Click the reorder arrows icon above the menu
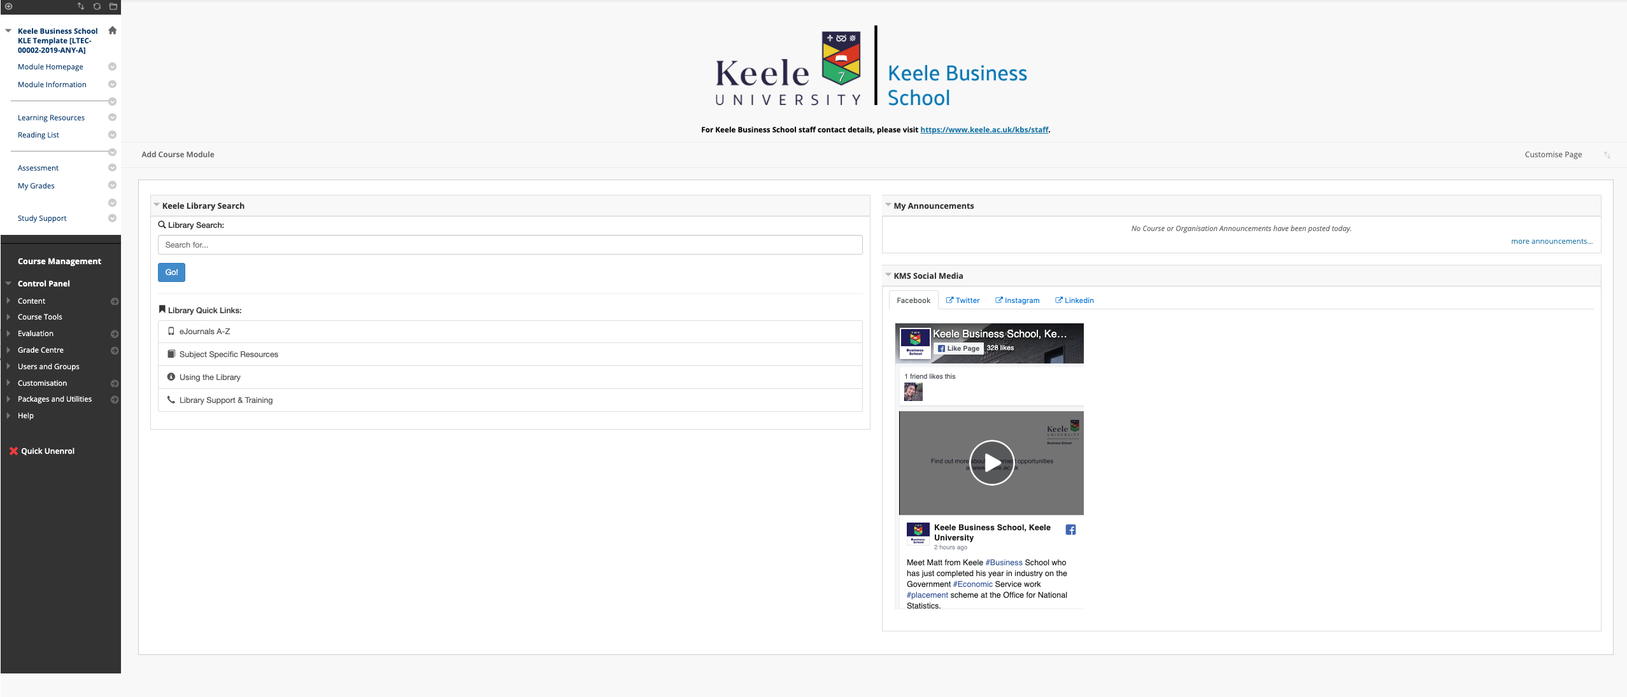Viewport: 1627px width, 697px height. [x=82, y=6]
